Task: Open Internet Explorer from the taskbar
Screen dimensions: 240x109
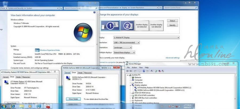Action: [x=13, y=106]
